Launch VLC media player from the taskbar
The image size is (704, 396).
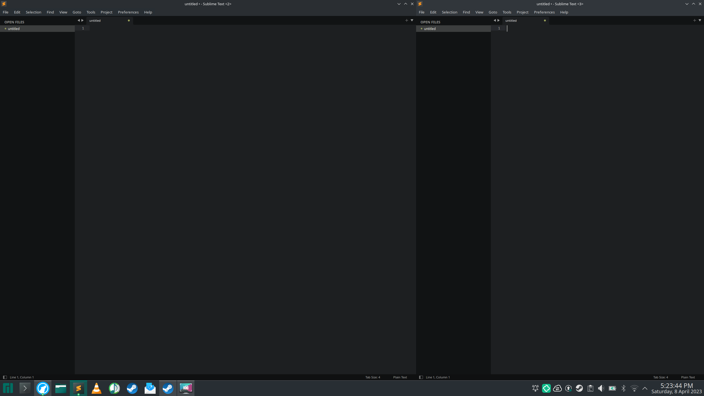click(x=97, y=388)
